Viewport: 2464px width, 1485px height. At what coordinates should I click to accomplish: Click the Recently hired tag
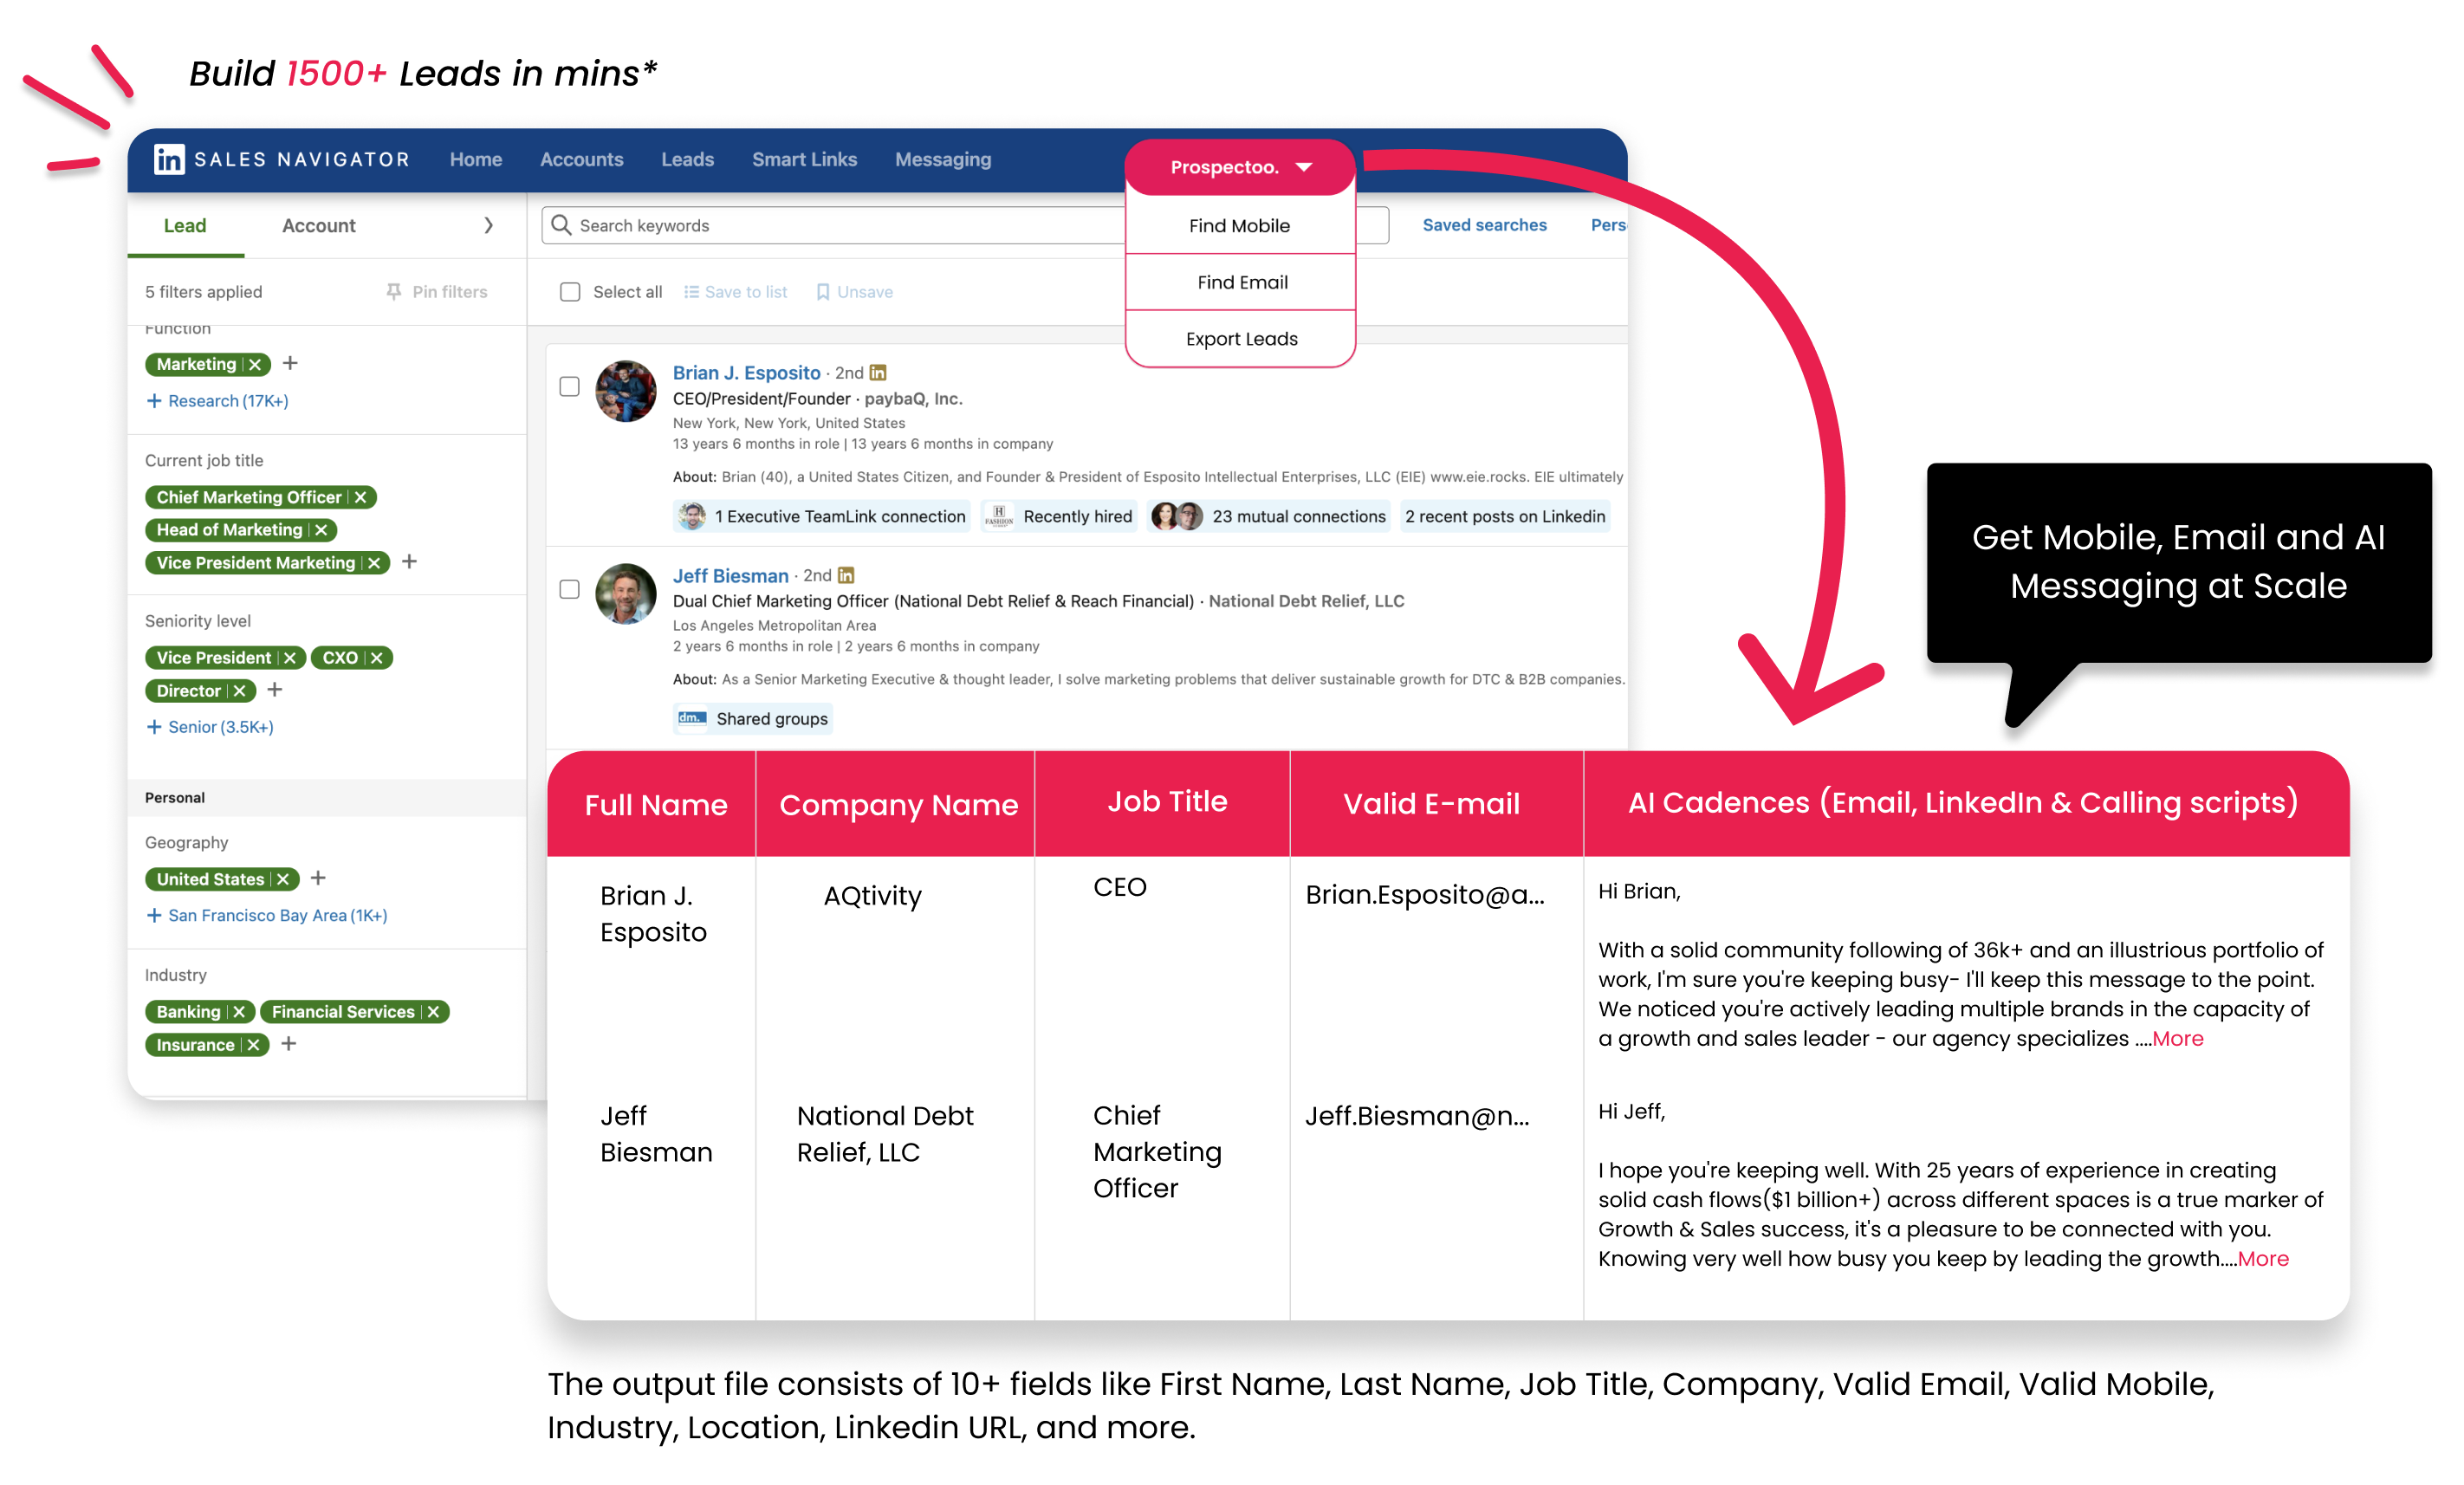coord(1060,517)
